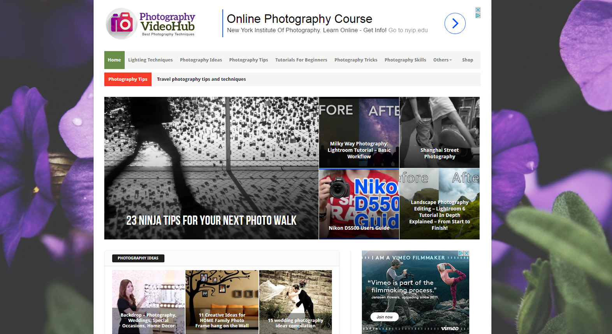This screenshot has height=334, width=612.
Task: Click the Photography Ideas section label
Action: click(x=138, y=258)
